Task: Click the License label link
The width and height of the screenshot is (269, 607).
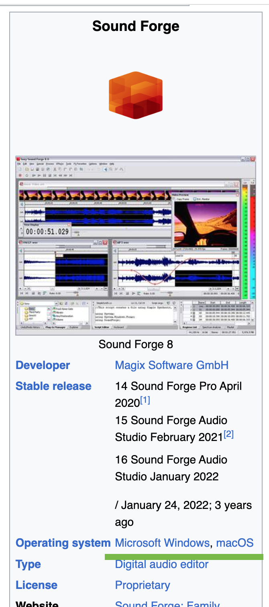Action: pos(37,585)
